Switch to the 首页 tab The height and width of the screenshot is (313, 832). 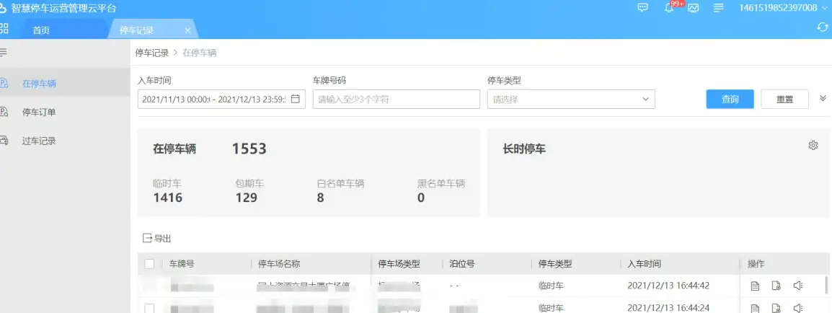(x=41, y=30)
